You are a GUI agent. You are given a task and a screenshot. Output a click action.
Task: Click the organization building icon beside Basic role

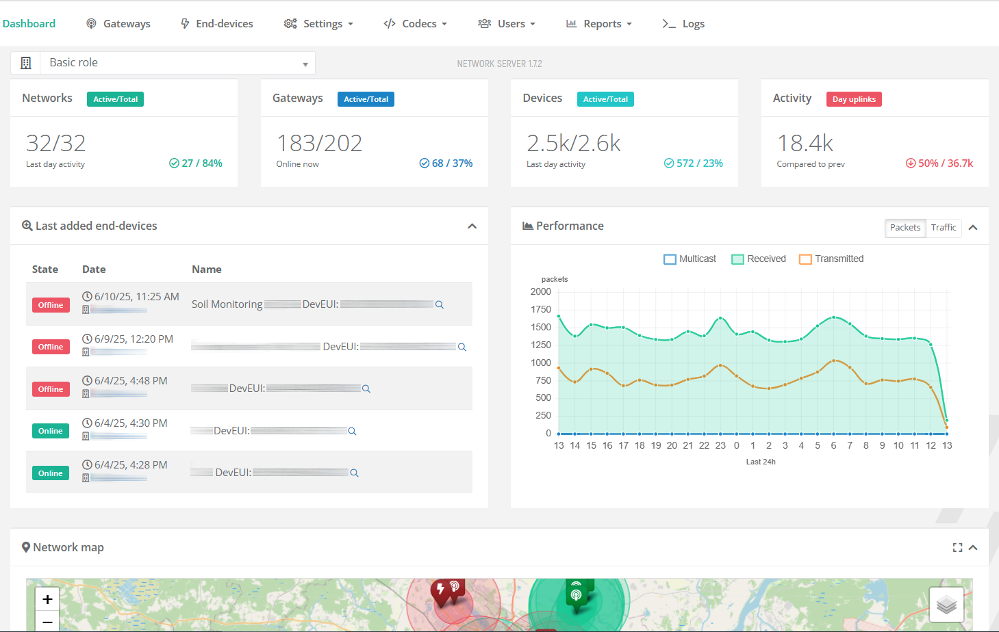click(x=26, y=63)
